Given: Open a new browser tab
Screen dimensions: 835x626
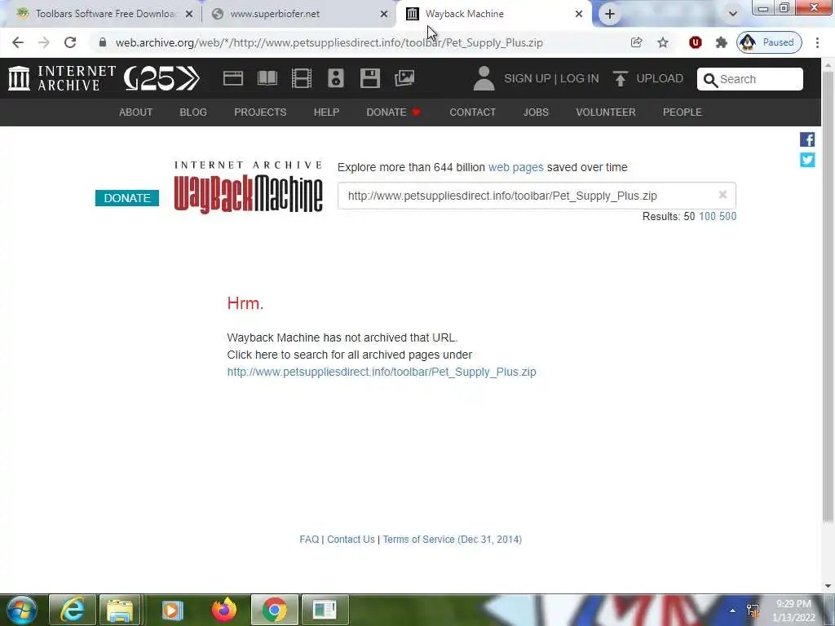Looking at the screenshot, I should click(x=610, y=14).
